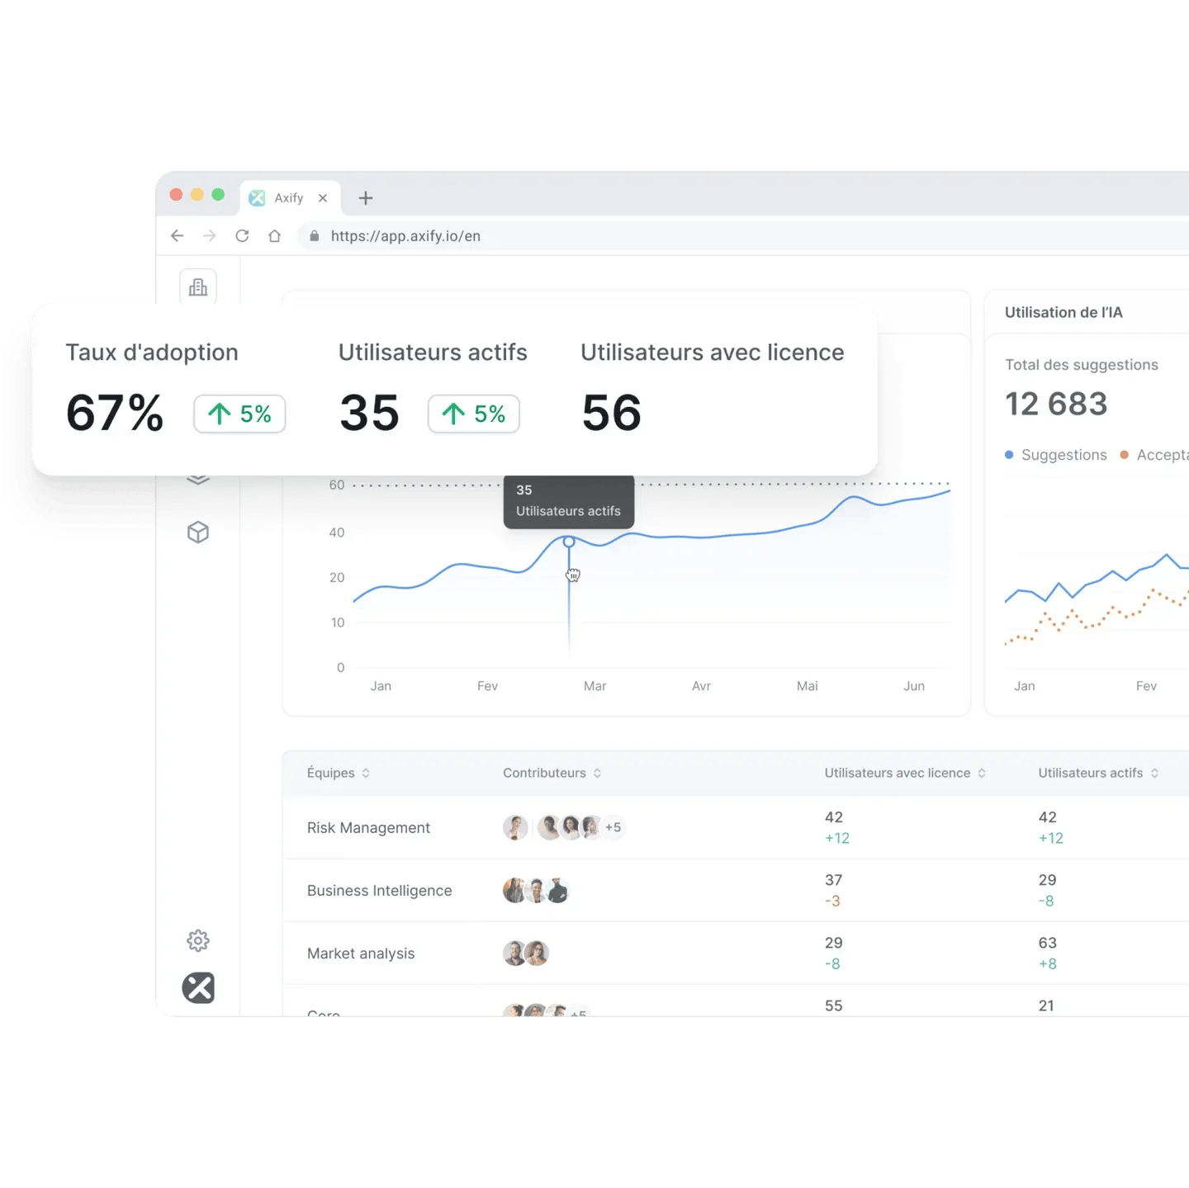The height and width of the screenshot is (1188, 1189).
Task: Click the browser home icon
Action: pyautogui.click(x=275, y=236)
